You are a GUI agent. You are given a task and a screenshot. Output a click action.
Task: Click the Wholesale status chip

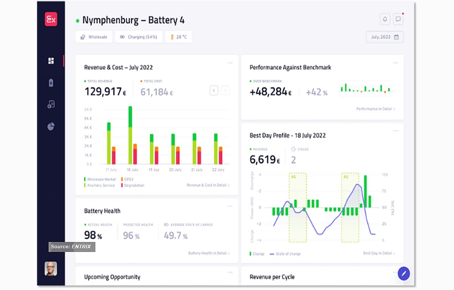click(x=94, y=37)
